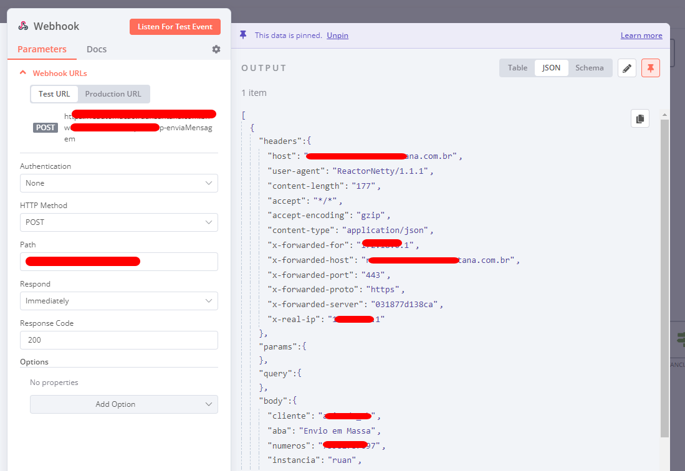Expand the Respond dropdown
The height and width of the screenshot is (471, 685).
pyautogui.click(x=118, y=301)
